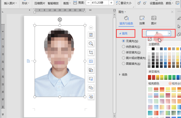
Task: Pick the black theme color swatch
Action: 153,49
